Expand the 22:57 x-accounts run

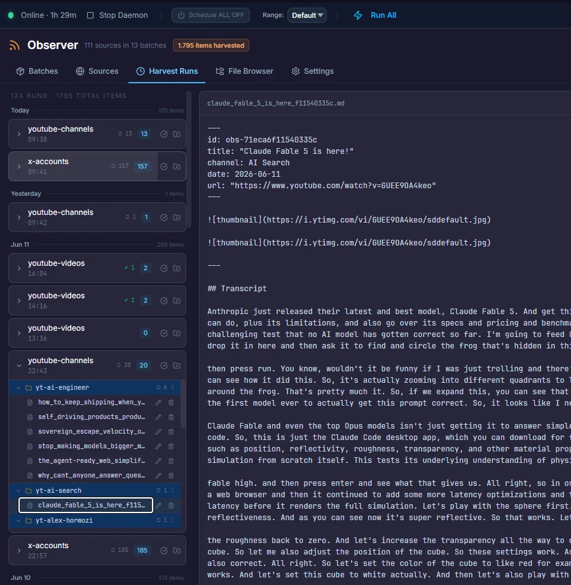pos(19,550)
